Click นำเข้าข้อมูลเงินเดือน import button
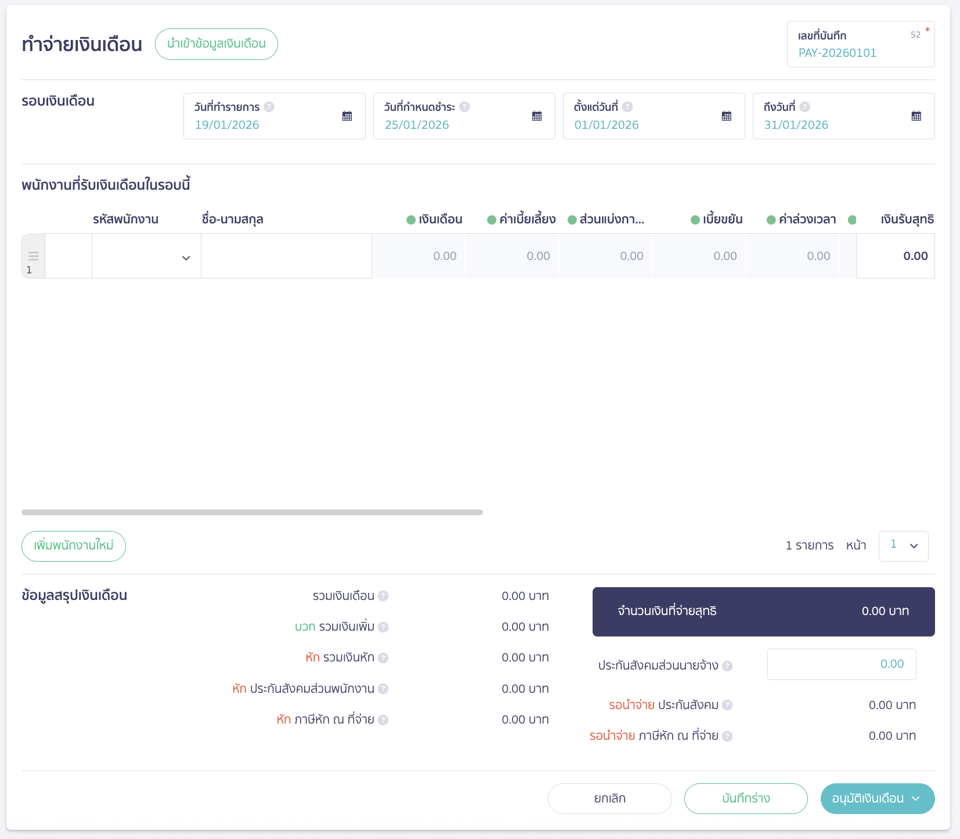The image size is (960, 839). 216,44
